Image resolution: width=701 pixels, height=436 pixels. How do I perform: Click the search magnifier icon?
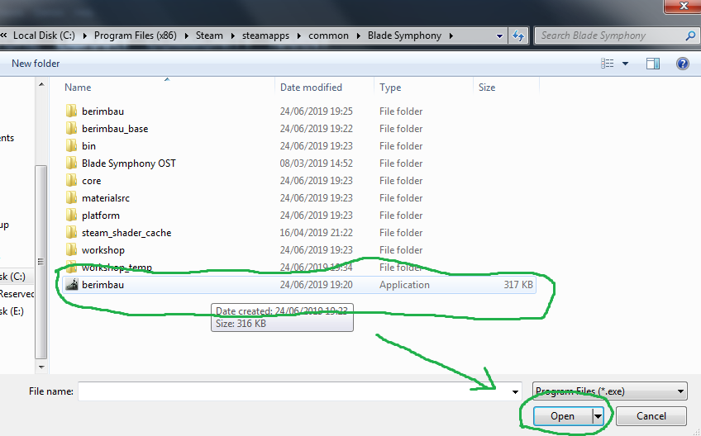pos(690,36)
